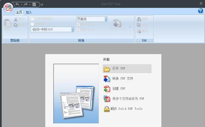Select 解锁 Solid PDF Tools option

pos(127,108)
